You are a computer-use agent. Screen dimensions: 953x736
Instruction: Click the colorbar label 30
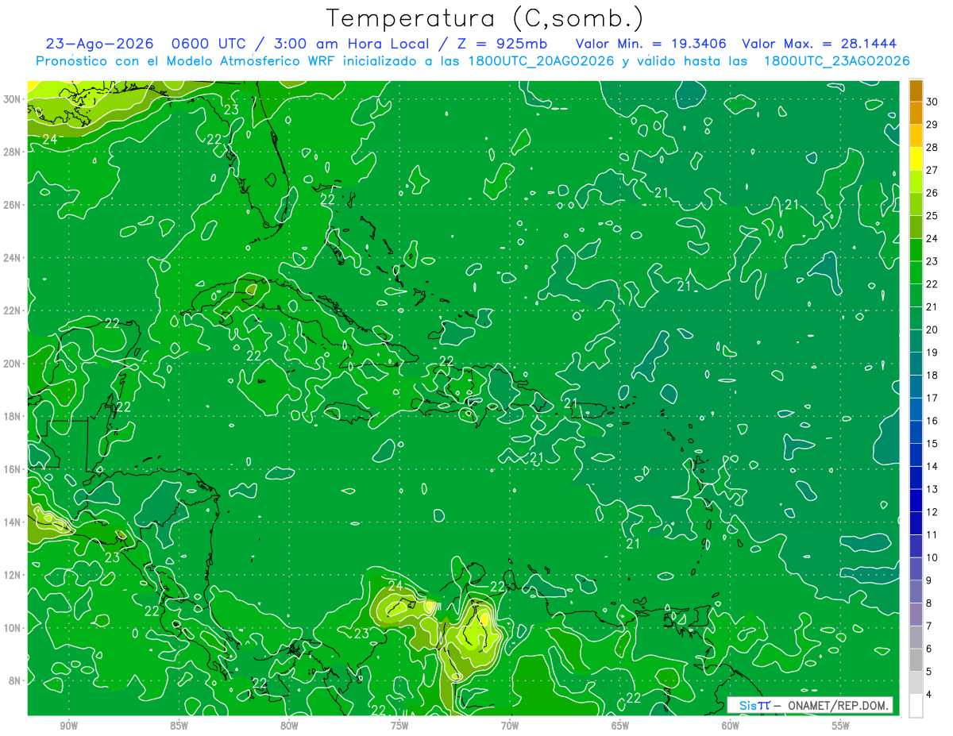click(933, 102)
